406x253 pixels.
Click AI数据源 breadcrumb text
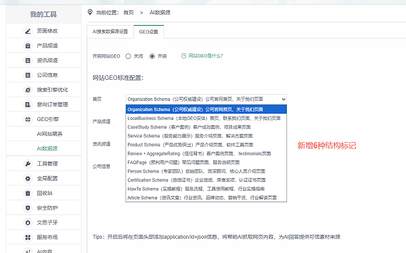pyautogui.click(x=160, y=12)
